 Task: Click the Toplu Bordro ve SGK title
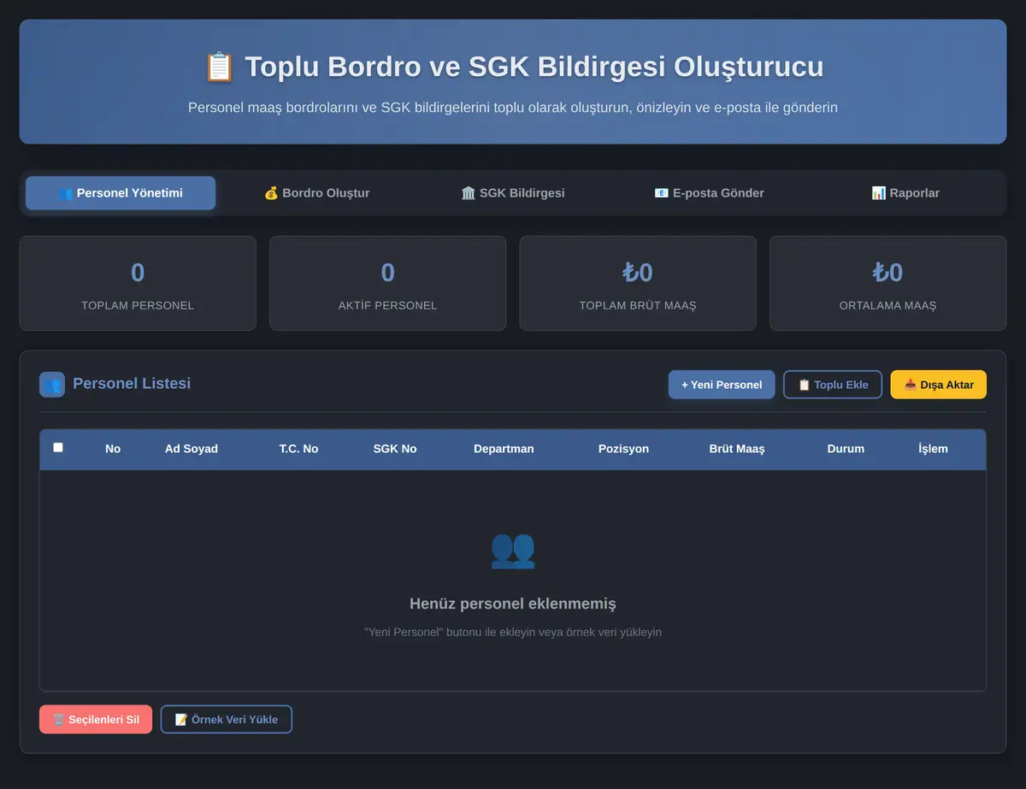point(534,67)
